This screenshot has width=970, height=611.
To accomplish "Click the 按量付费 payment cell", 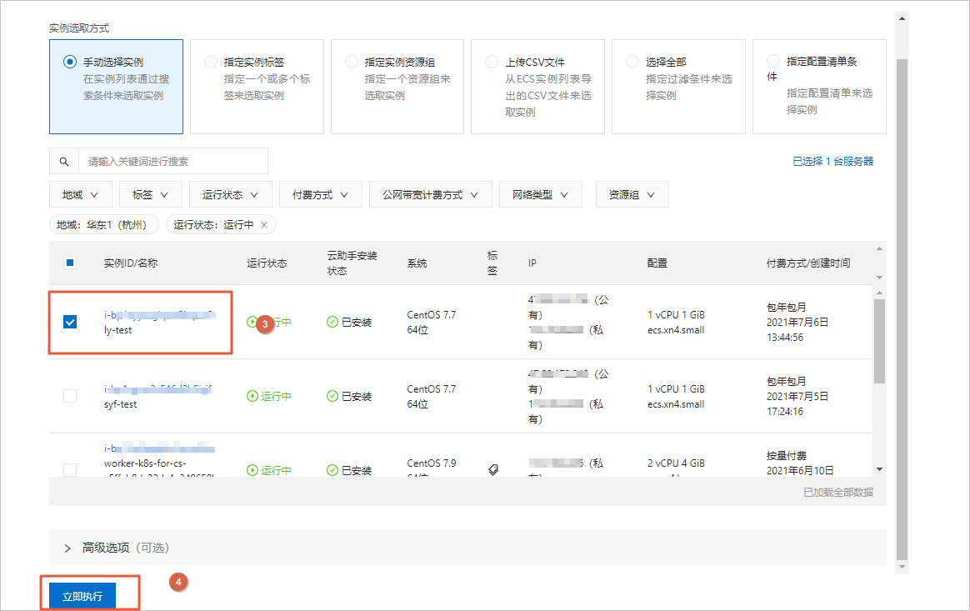I will tap(787, 456).
